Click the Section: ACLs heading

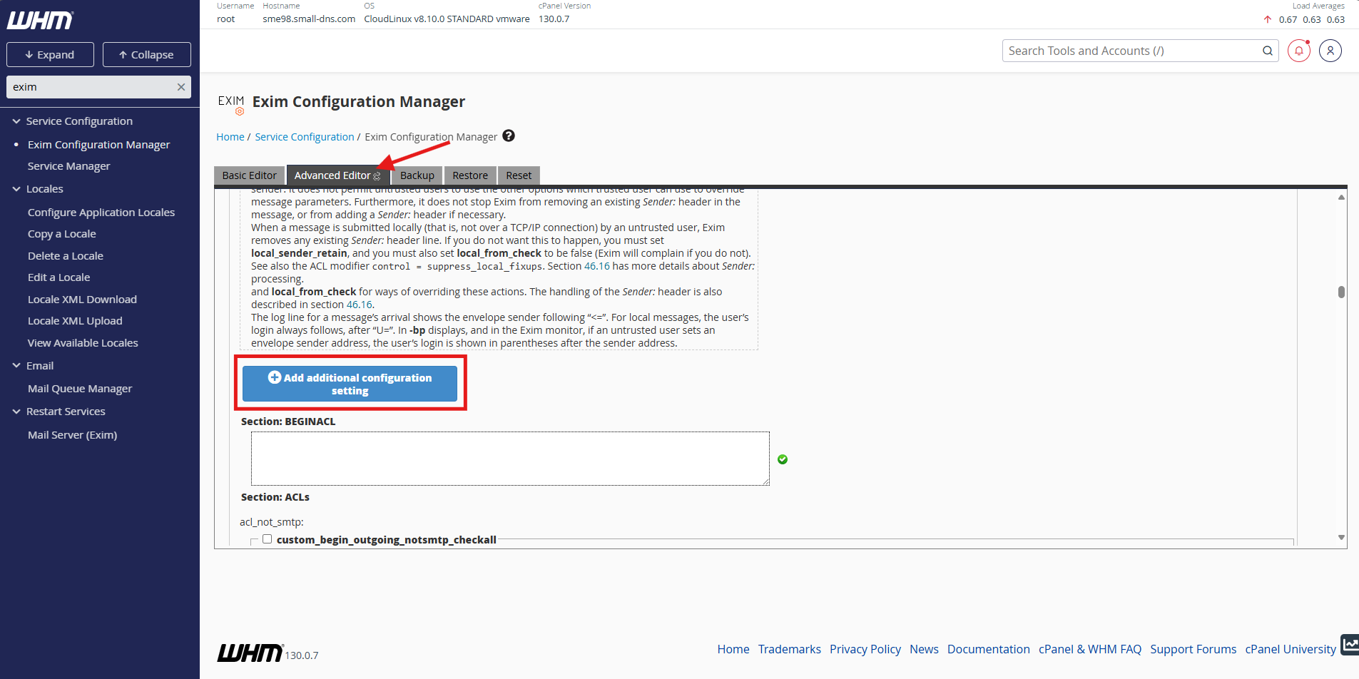click(x=275, y=497)
